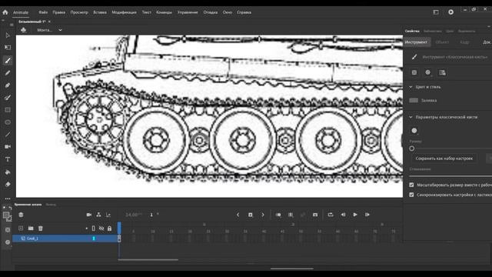Open the View menu
The height and width of the screenshot is (277, 492).
point(79,12)
